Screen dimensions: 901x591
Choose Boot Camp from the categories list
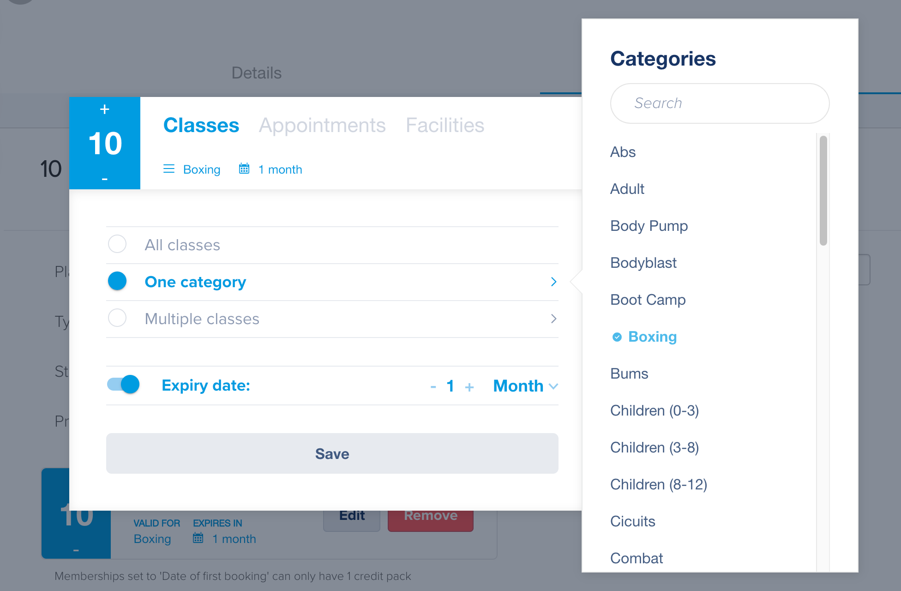[648, 300]
